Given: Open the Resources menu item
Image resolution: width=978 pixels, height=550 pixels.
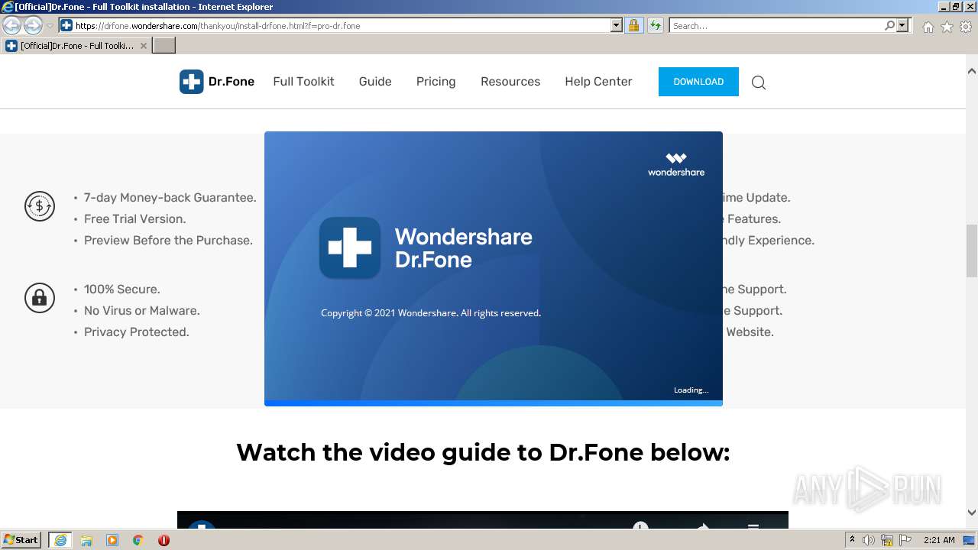Looking at the screenshot, I should tap(510, 82).
